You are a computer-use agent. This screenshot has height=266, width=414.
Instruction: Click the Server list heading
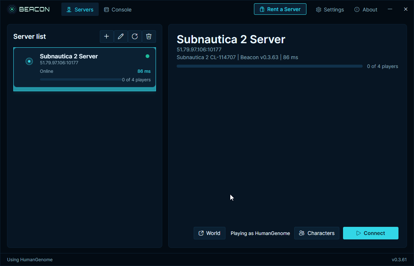tap(30, 37)
